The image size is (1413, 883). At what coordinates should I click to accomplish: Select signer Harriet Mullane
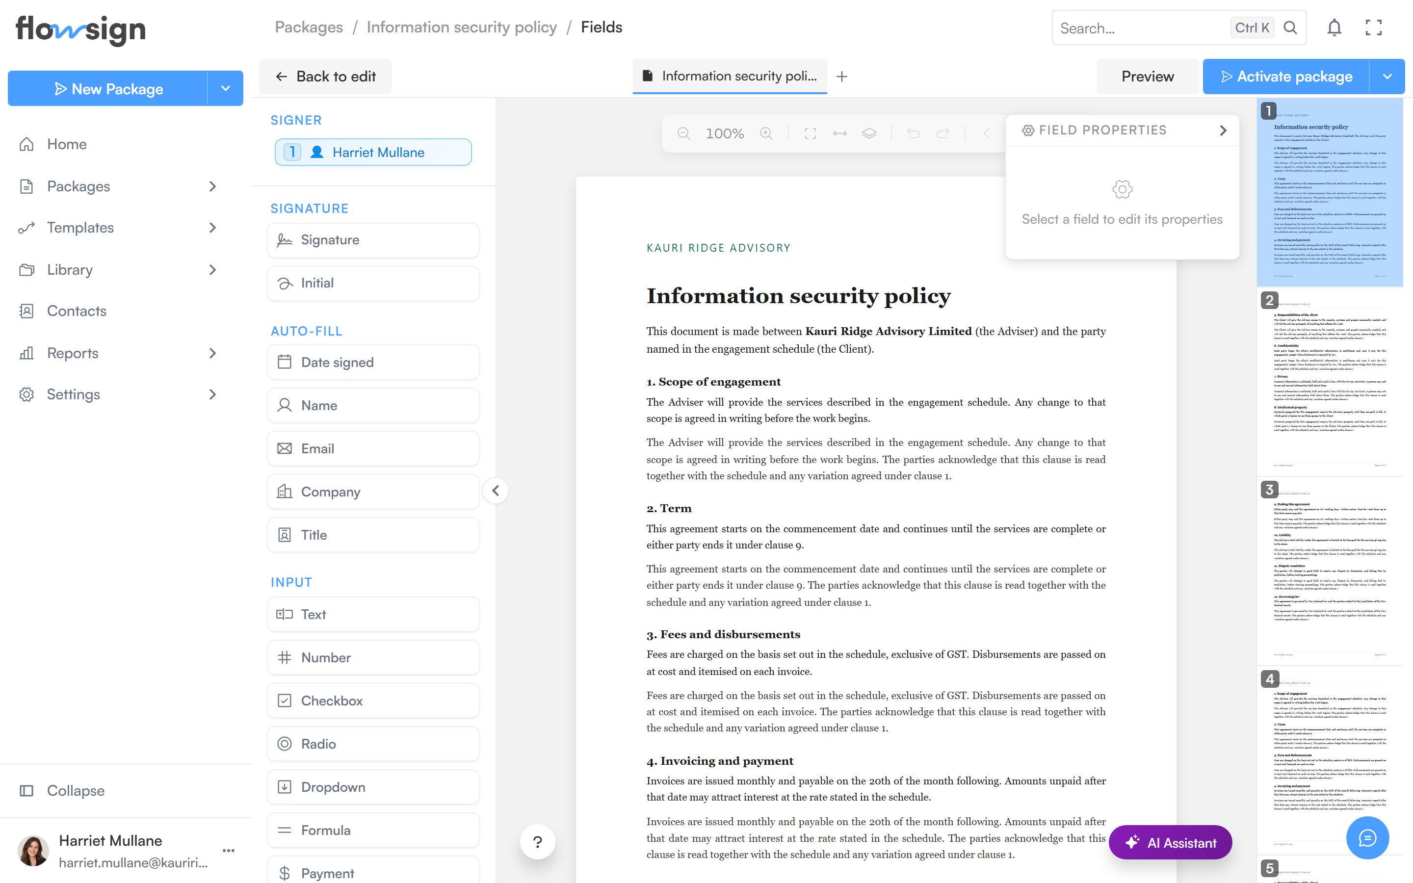click(x=373, y=153)
